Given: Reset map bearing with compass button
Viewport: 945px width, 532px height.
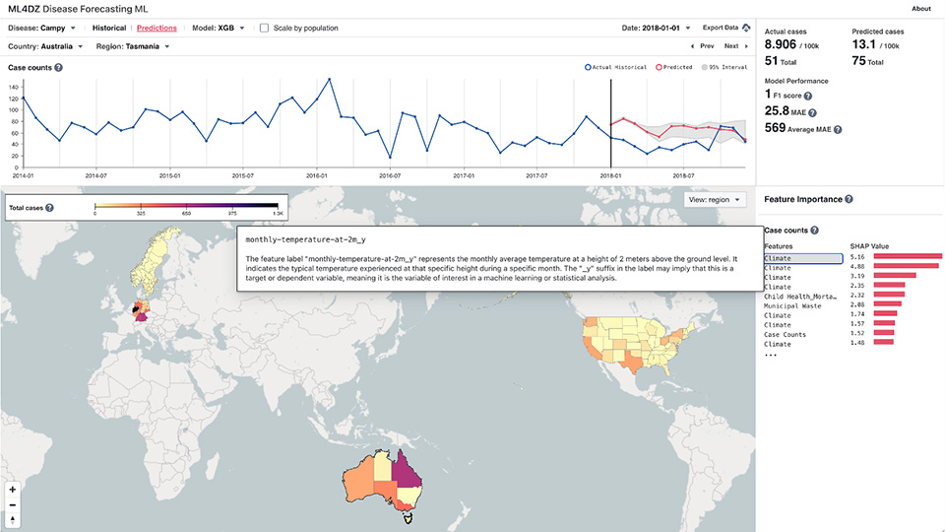Looking at the screenshot, I should pyautogui.click(x=12, y=520).
